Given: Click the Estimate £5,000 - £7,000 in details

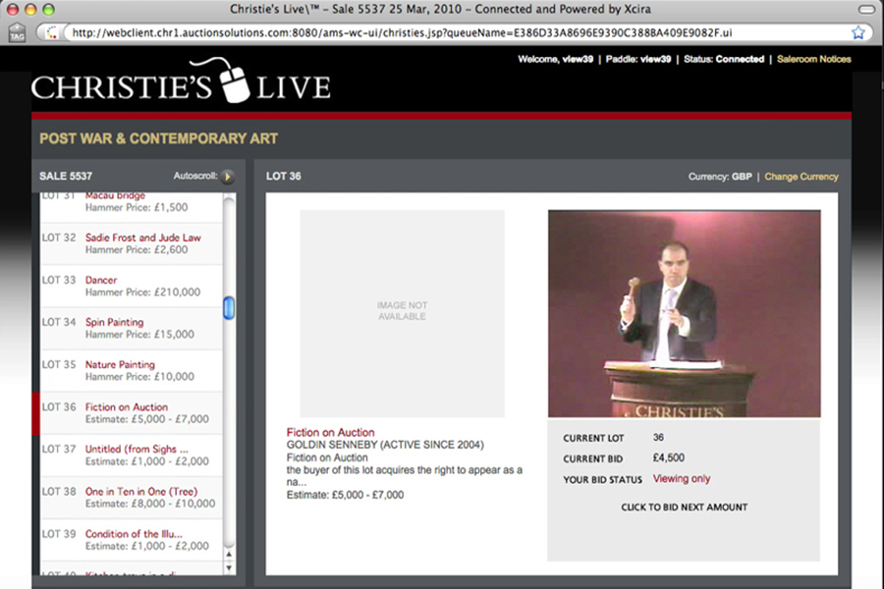Looking at the screenshot, I should point(345,495).
